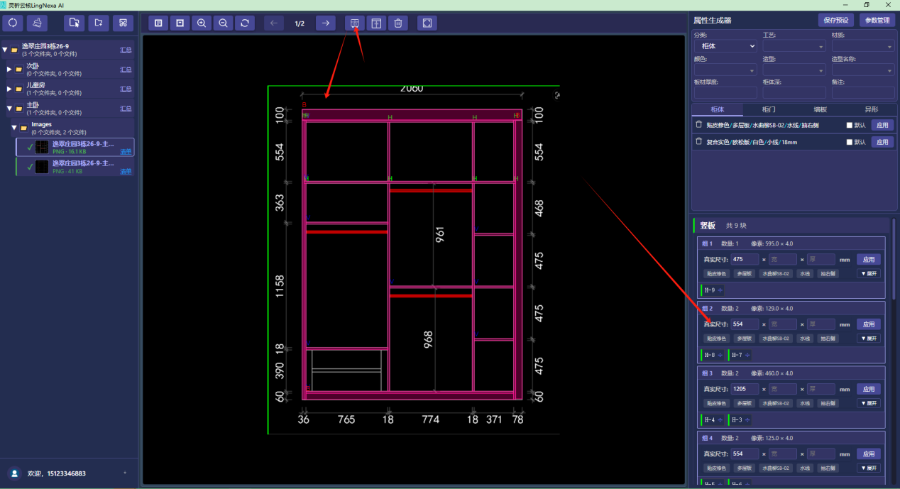The height and width of the screenshot is (489, 900).
Task: Click the document page icon in the viewer toolbar
Action: 158,23
